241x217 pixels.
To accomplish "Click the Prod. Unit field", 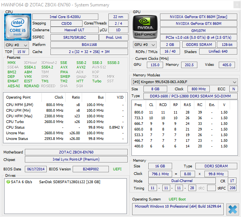I will pyautogui.click(x=114, y=38).
